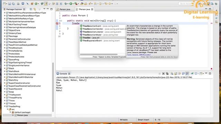Click the Display Selected Console icon
221x124 pixels.
click(x=196, y=73)
